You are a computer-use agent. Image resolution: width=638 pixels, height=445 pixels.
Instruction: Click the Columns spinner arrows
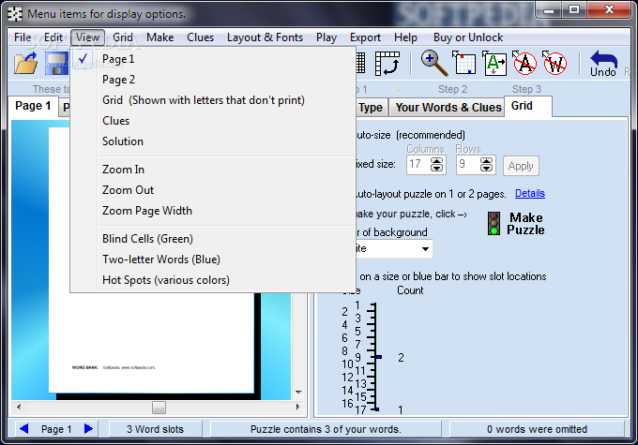(x=436, y=165)
